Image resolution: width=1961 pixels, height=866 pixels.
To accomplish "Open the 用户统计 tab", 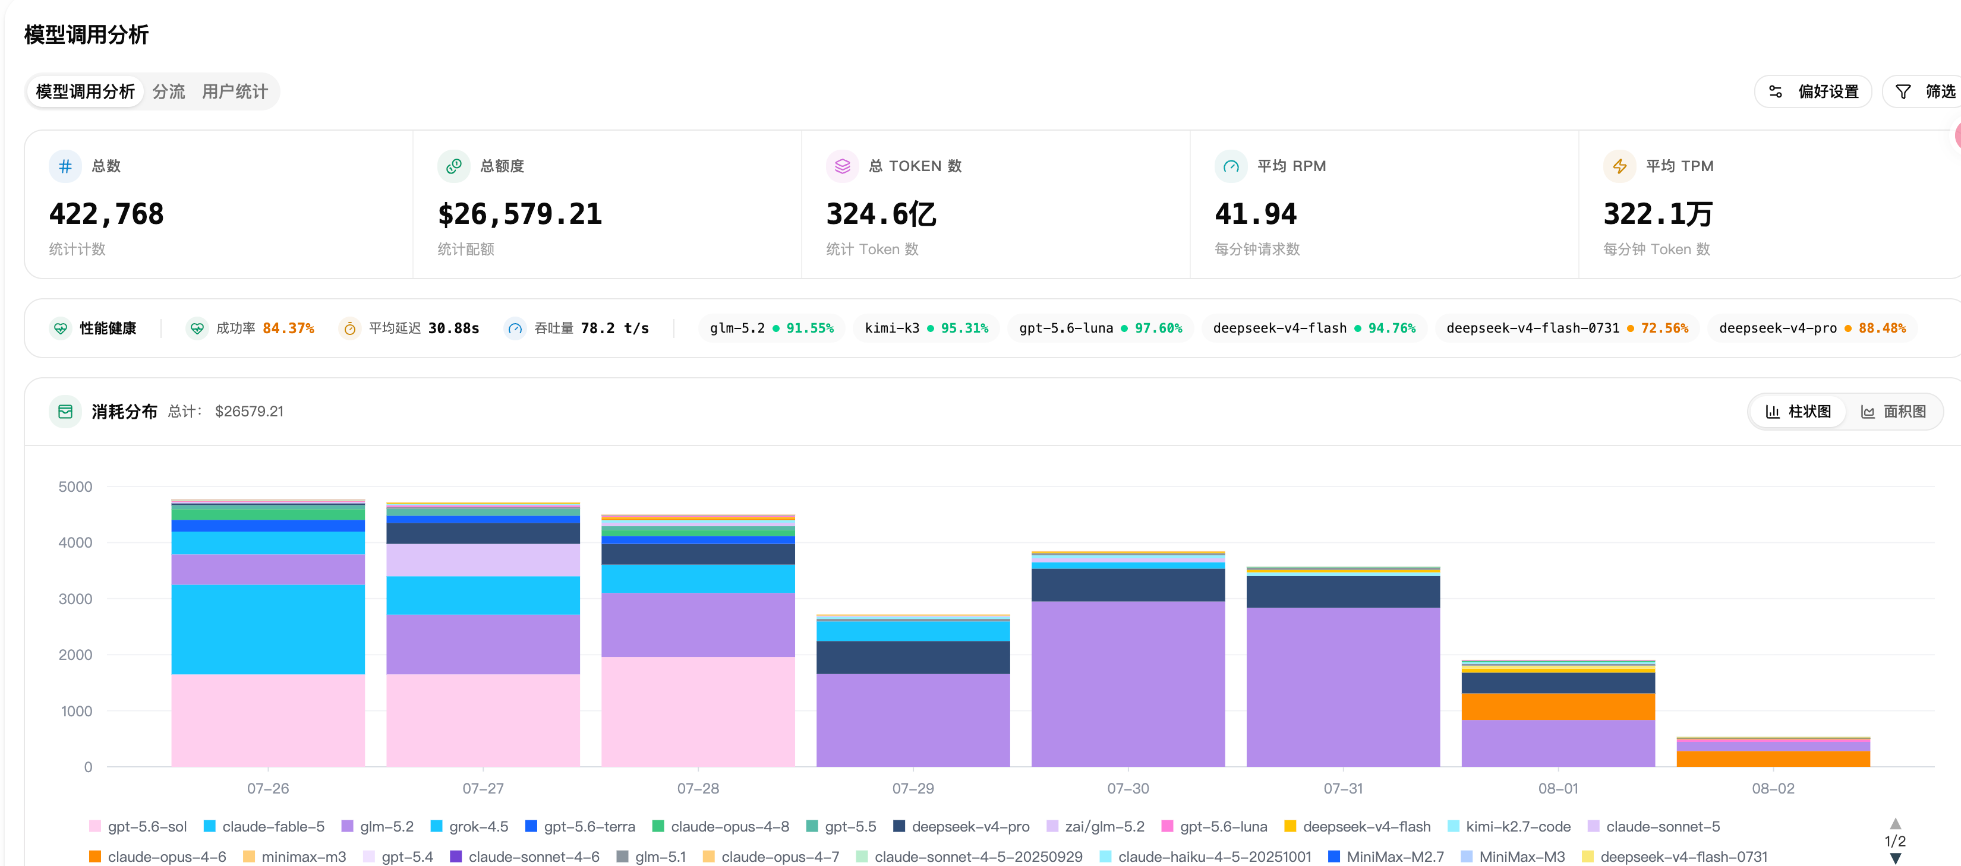I will click(x=235, y=91).
